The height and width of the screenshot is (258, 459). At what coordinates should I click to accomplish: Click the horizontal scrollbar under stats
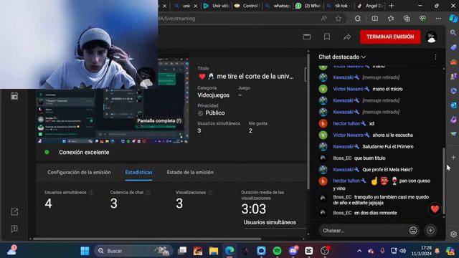coord(147,239)
